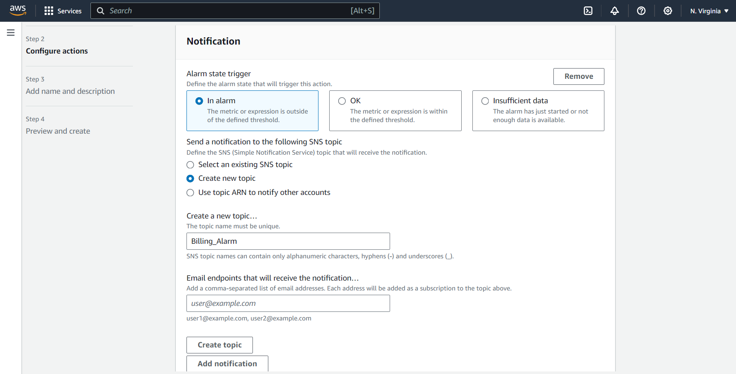Image resolution: width=736 pixels, height=374 pixels.
Task: Go to Step 3 Add name and description
Action: (x=70, y=91)
